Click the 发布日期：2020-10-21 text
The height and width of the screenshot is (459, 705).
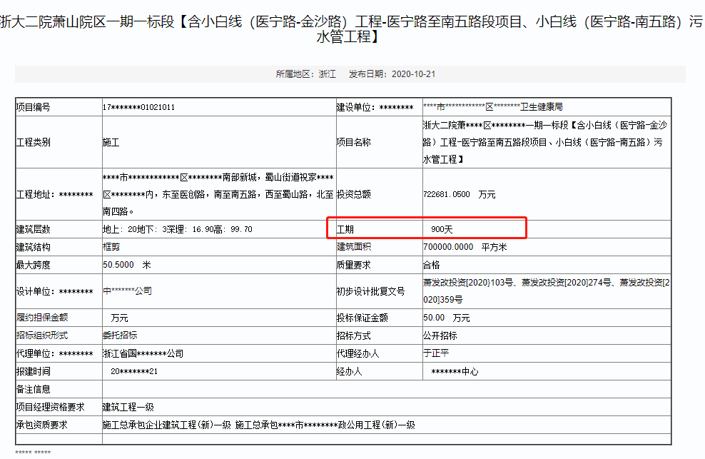[392, 74]
